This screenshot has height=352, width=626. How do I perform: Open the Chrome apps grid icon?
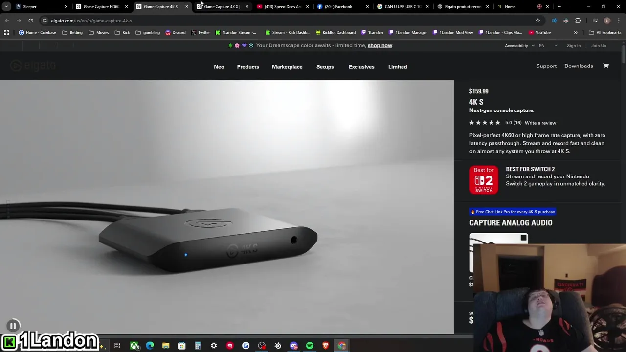click(x=6, y=33)
